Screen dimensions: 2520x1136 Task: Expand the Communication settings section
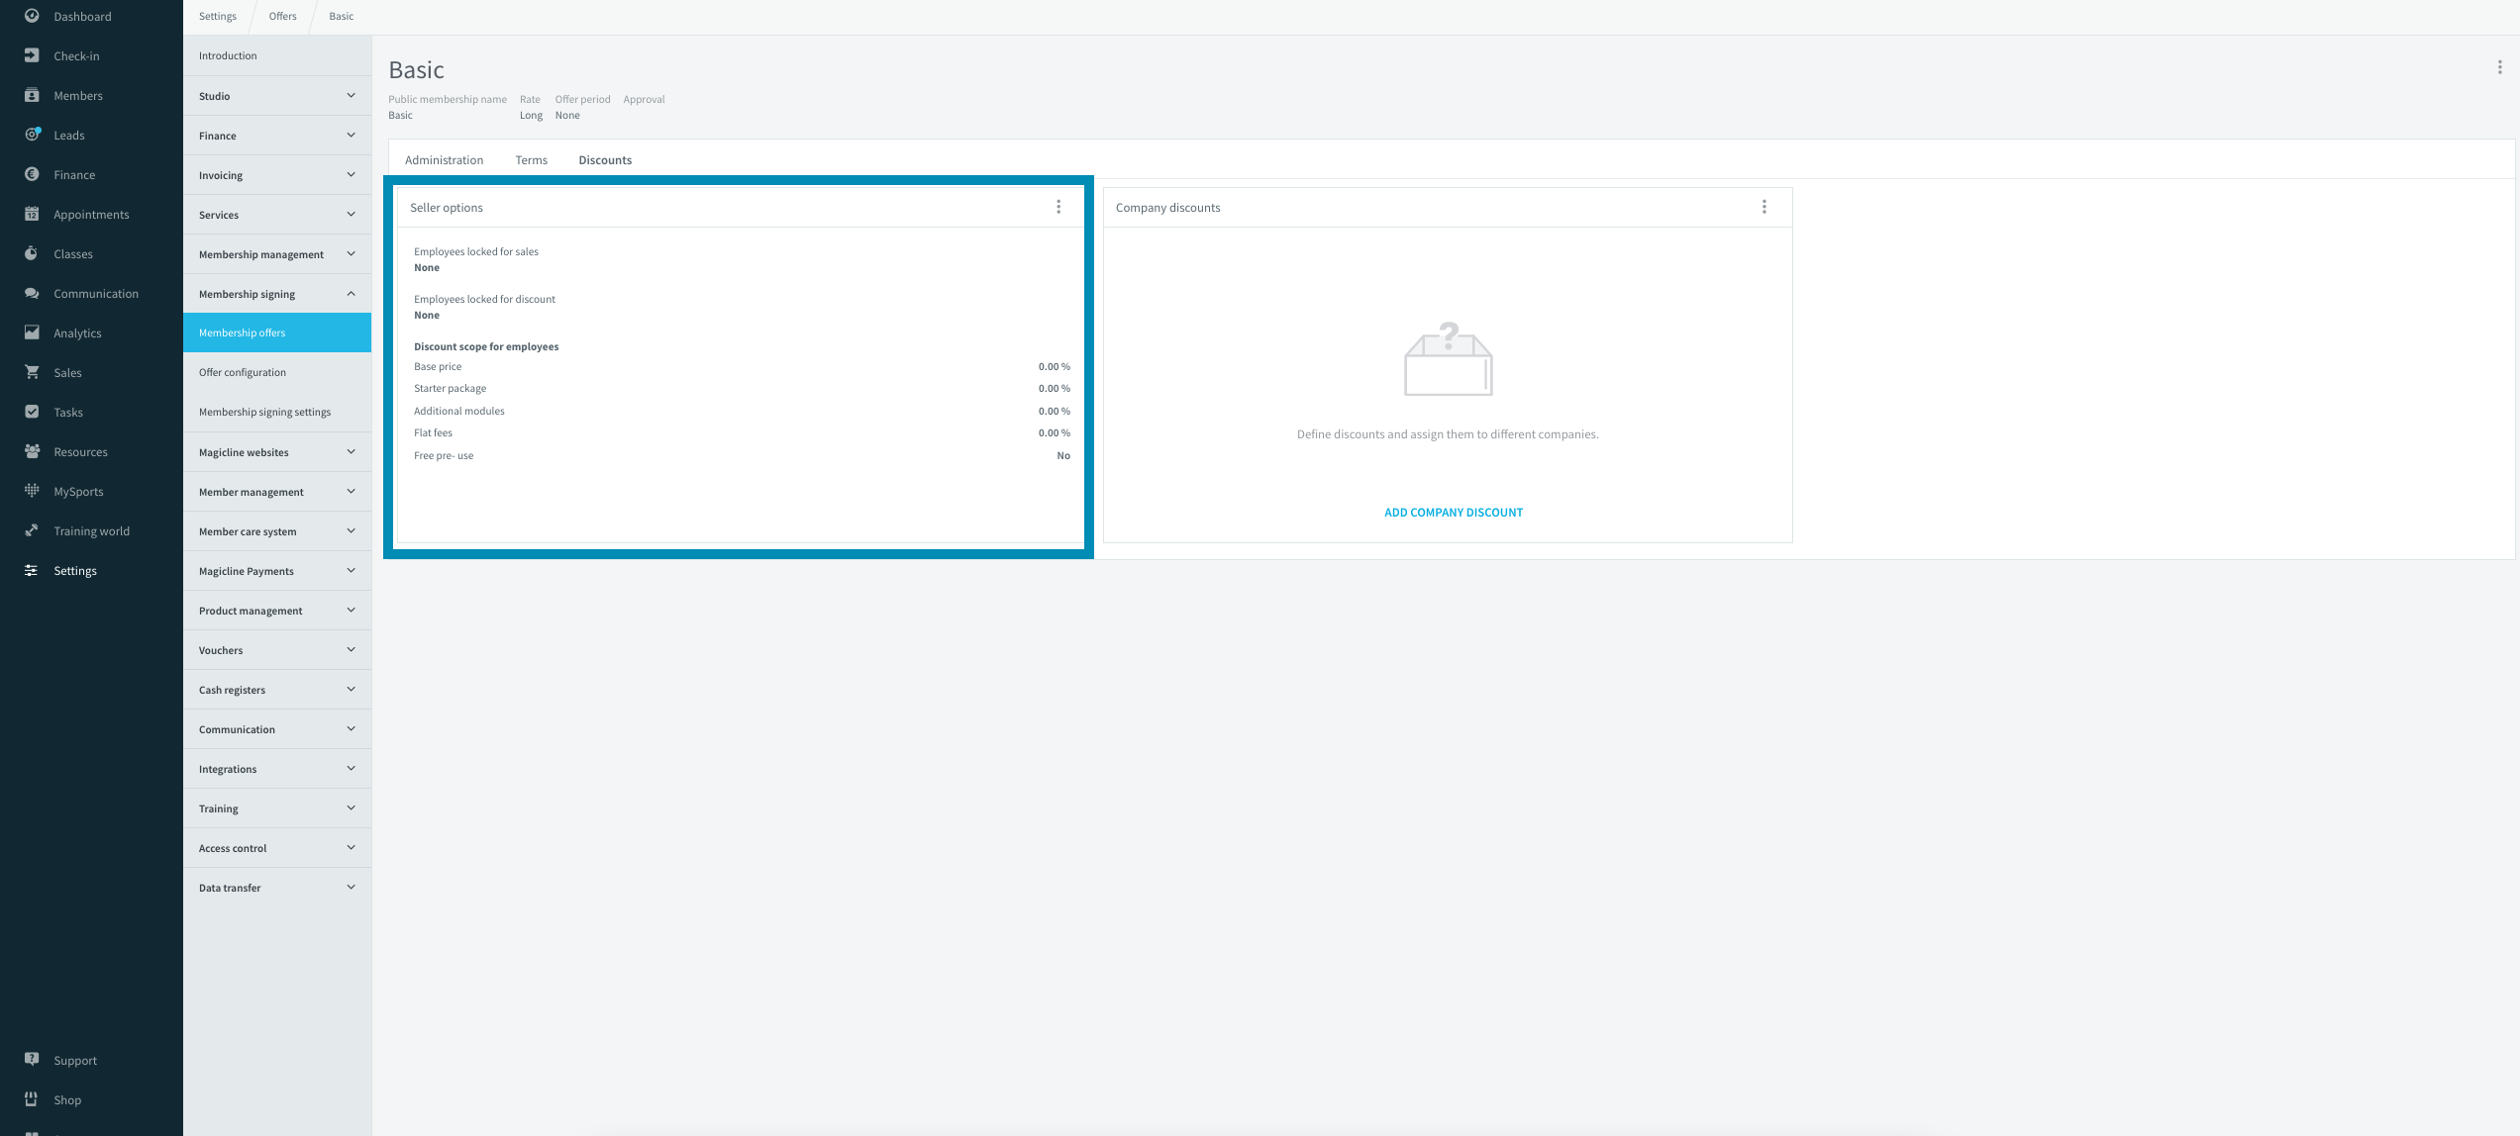click(x=277, y=729)
